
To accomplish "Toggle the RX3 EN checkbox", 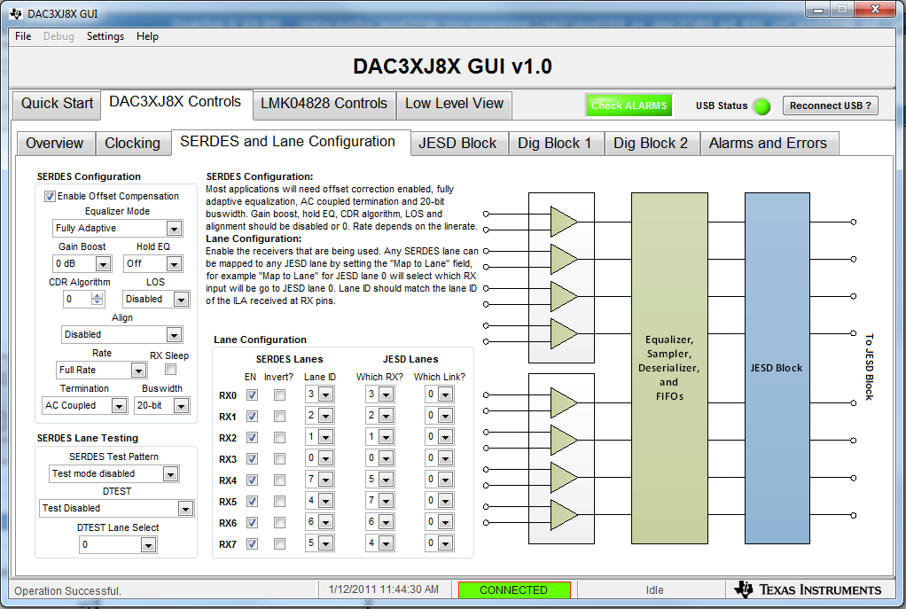I will 252,459.
